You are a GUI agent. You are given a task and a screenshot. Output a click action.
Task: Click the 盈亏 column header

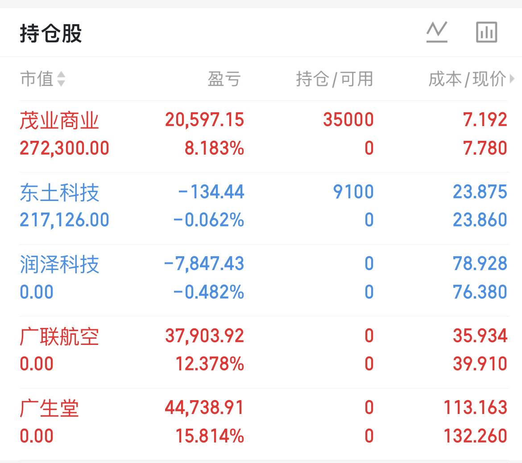tap(224, 79)
